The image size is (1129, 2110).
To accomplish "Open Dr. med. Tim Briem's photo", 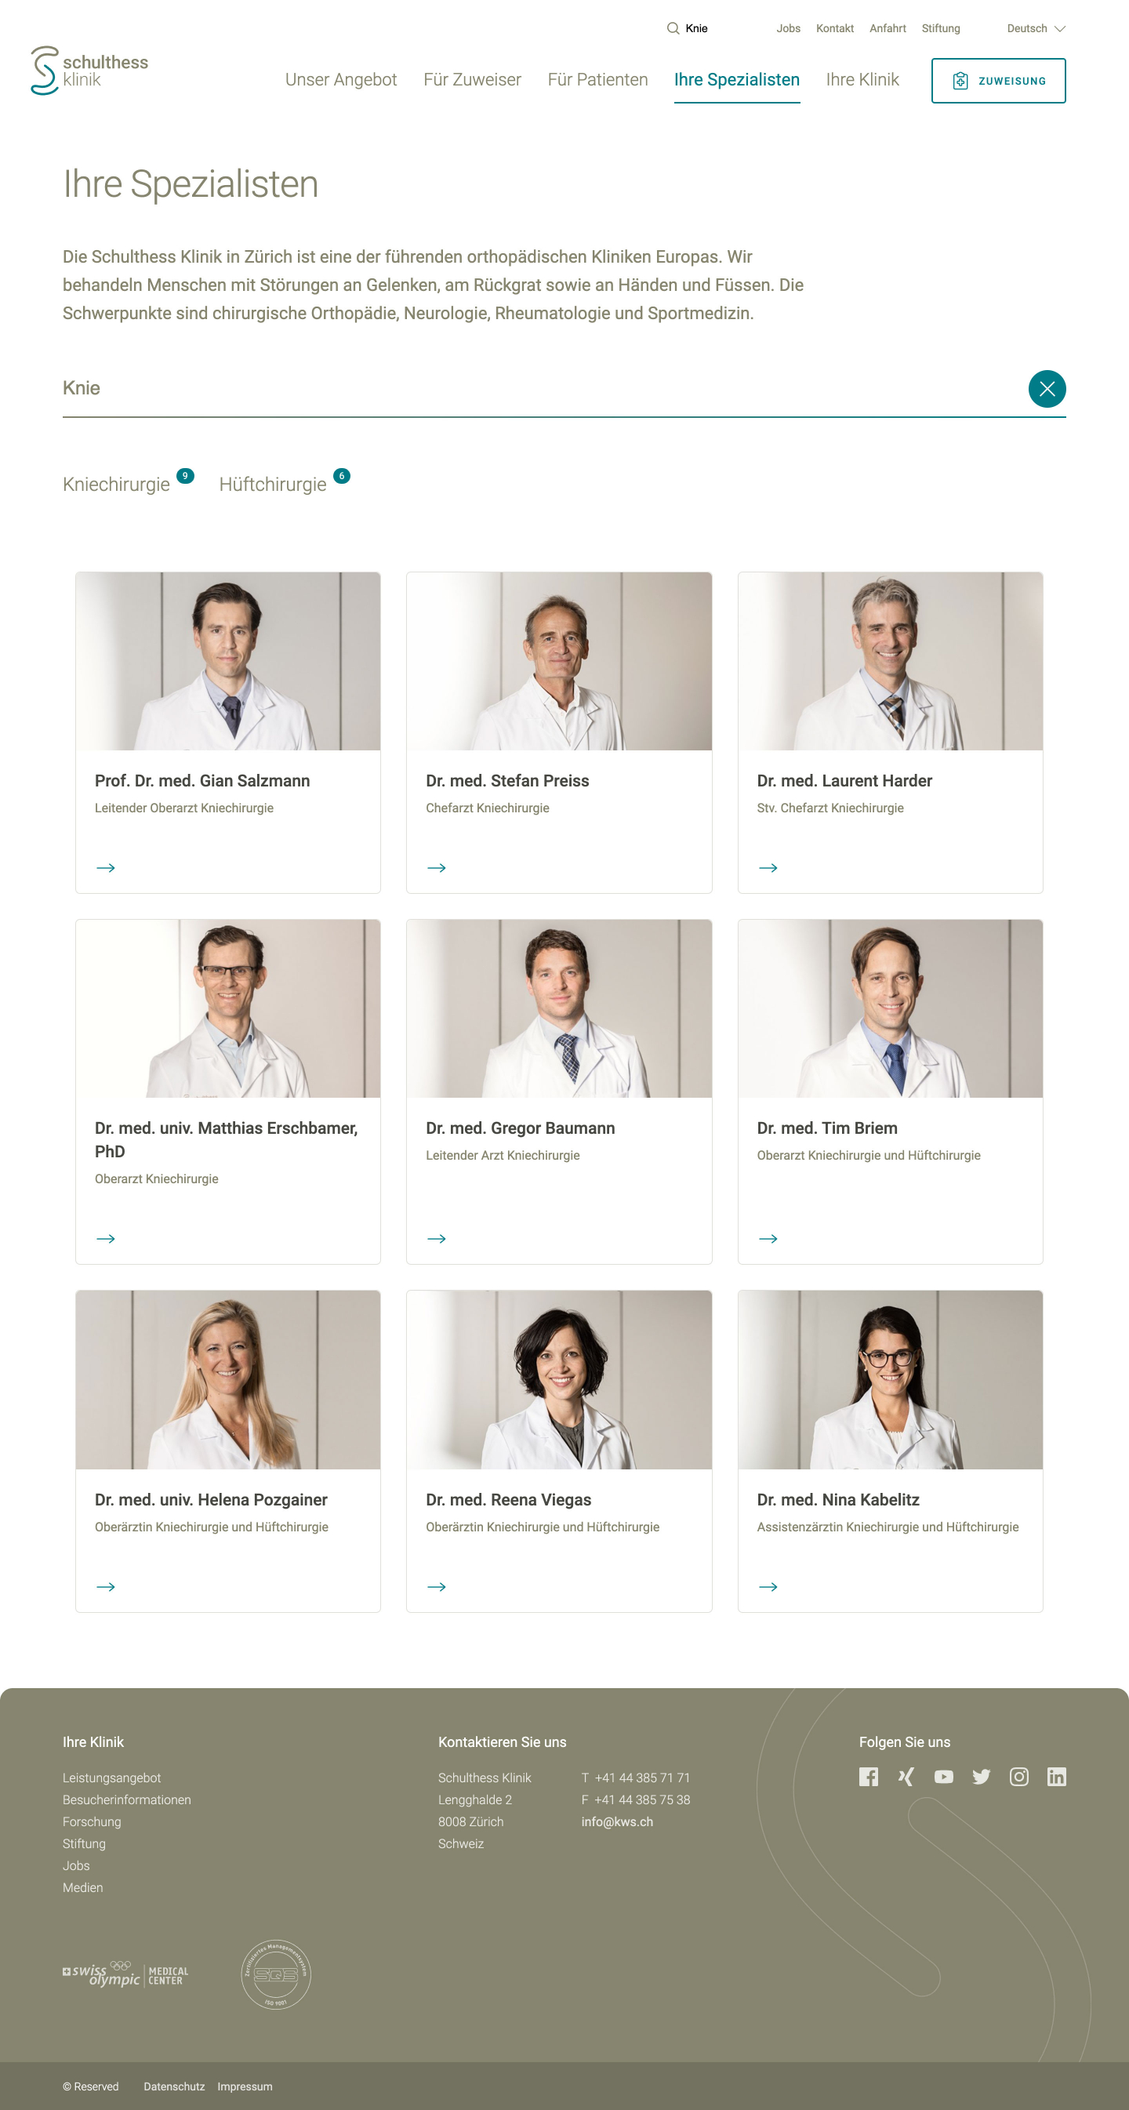I will pos(890,1008).
